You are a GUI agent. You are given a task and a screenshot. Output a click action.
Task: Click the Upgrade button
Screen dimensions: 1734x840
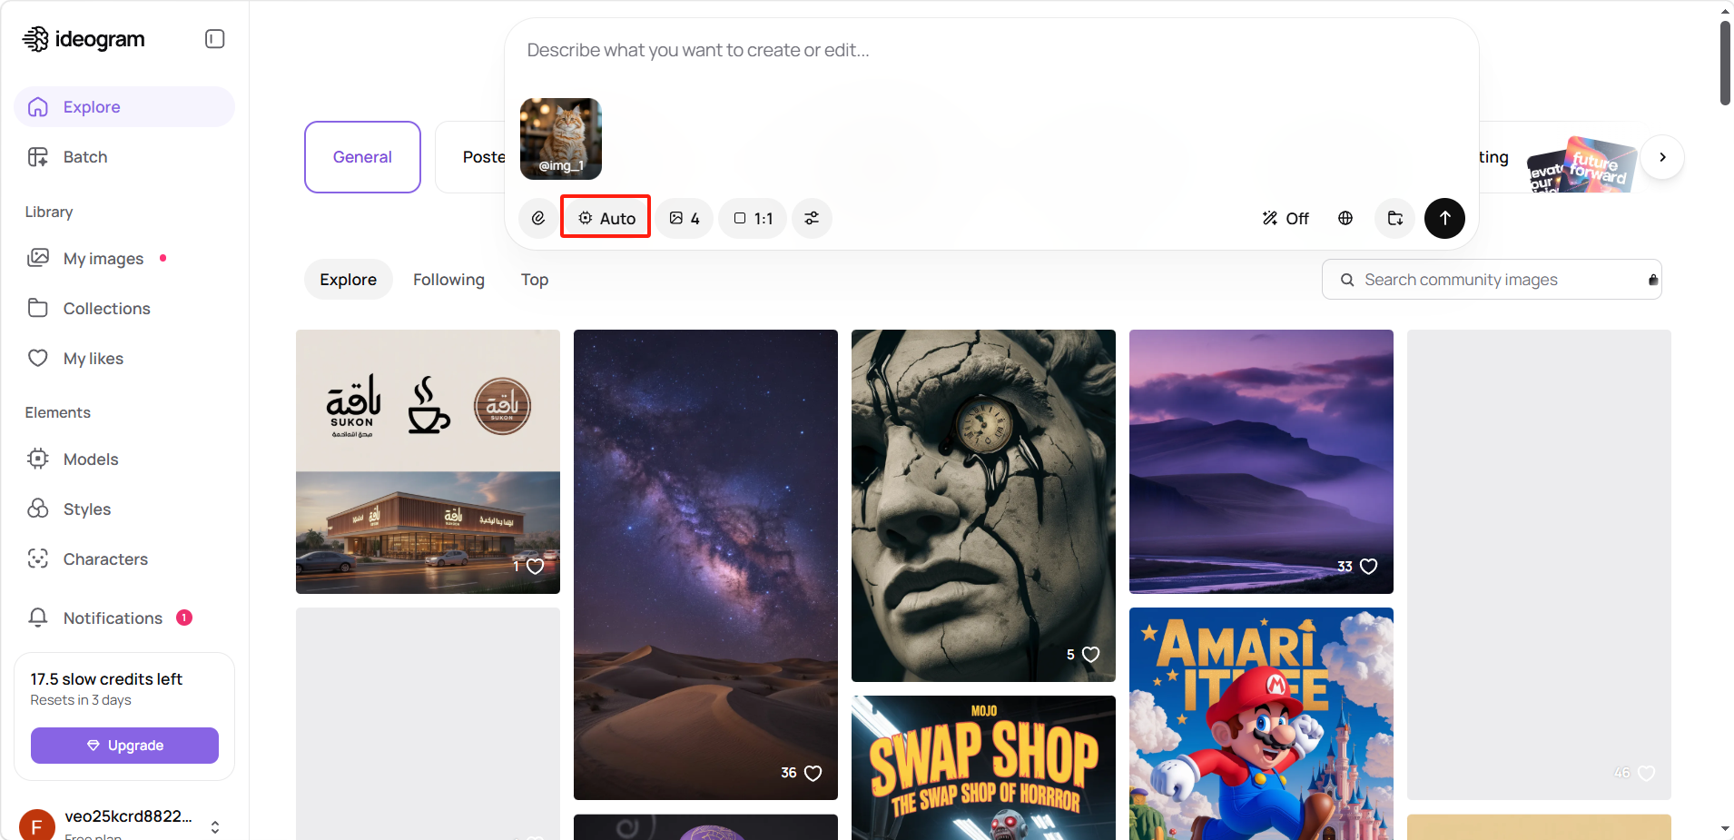124,746
